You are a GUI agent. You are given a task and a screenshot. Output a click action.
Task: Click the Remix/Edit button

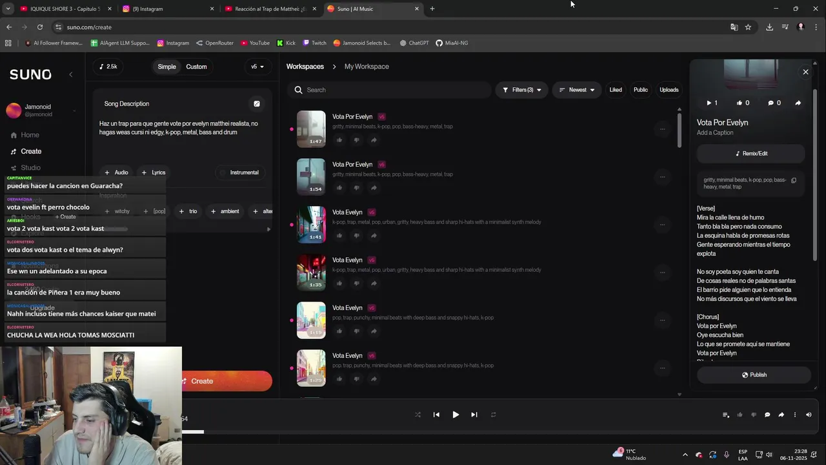coord(751,154)
